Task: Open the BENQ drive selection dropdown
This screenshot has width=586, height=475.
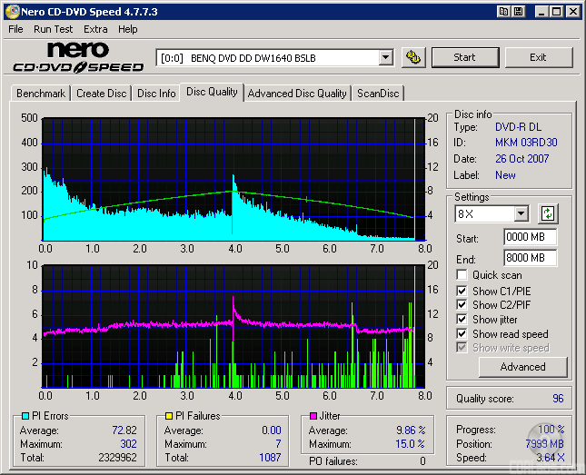Action: tap(385, 57)
